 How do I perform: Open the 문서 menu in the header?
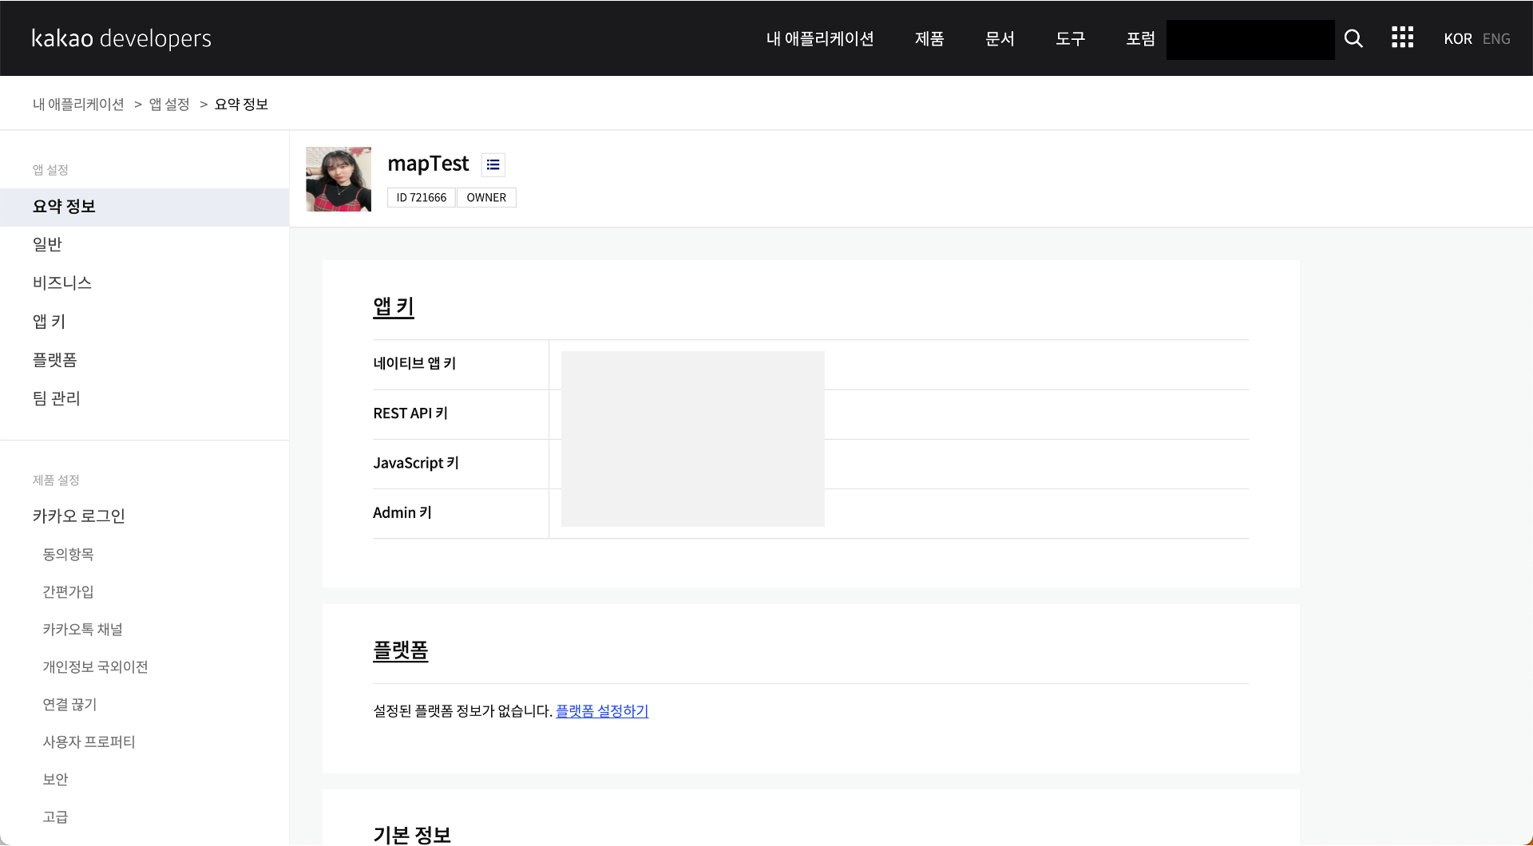pos(1000,38)
